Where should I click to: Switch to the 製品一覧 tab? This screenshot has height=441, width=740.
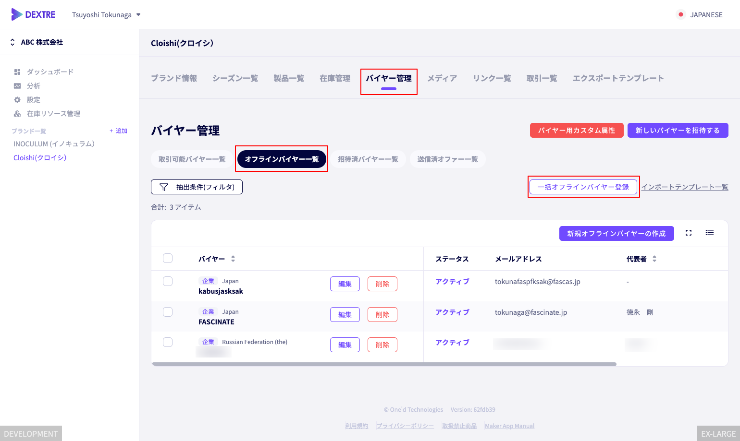pos(289,78)
